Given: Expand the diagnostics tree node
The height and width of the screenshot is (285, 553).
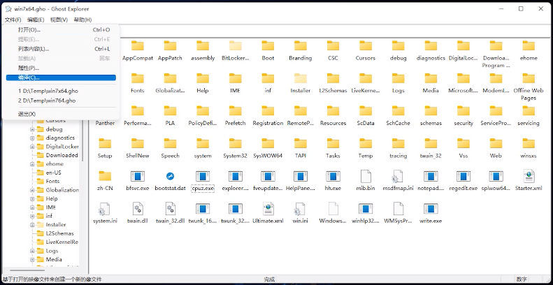Looking at the screenshot, I should (32, 138).
